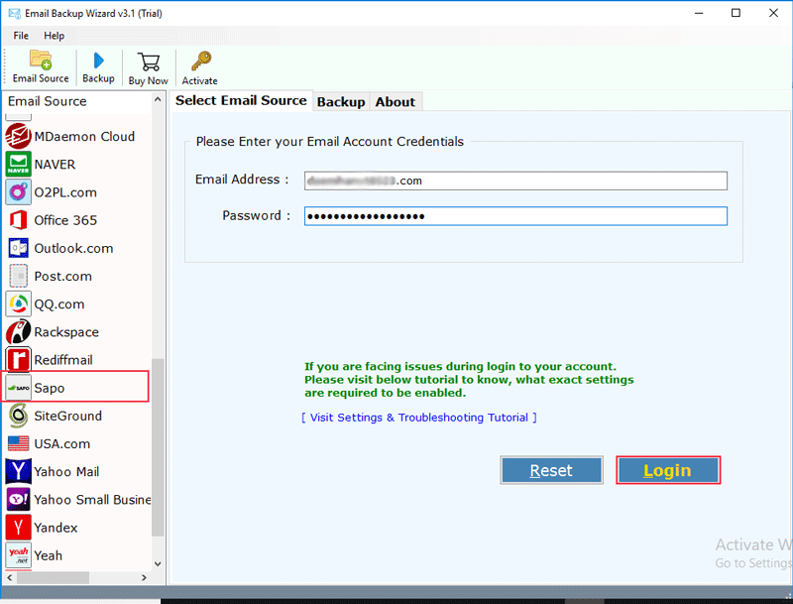
Task: Switch to Select Email Source tab
Action: click(x=241, y=101)
